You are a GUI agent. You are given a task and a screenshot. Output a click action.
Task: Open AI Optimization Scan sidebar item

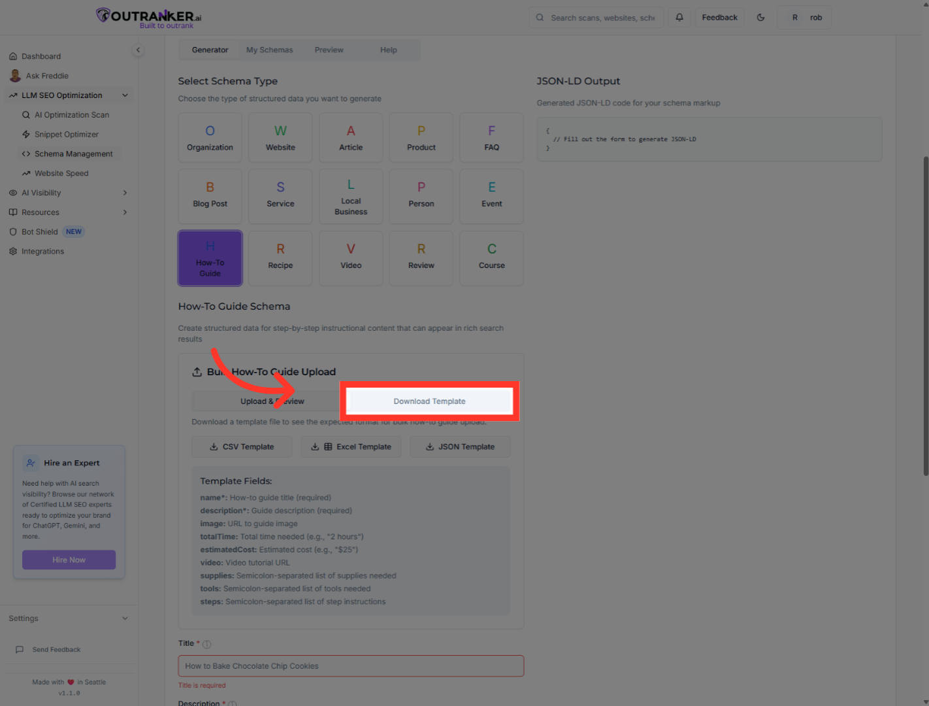tap(71, 115)
